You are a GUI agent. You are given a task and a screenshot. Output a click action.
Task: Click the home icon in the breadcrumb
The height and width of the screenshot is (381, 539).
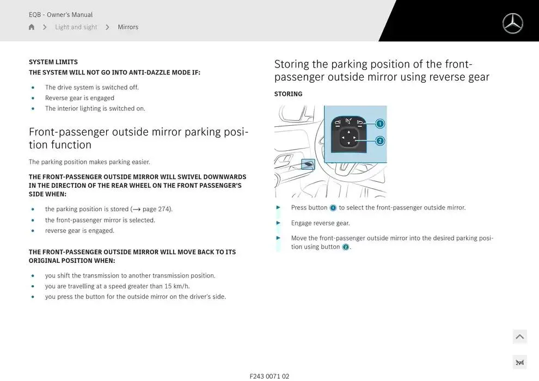(31, 26)
